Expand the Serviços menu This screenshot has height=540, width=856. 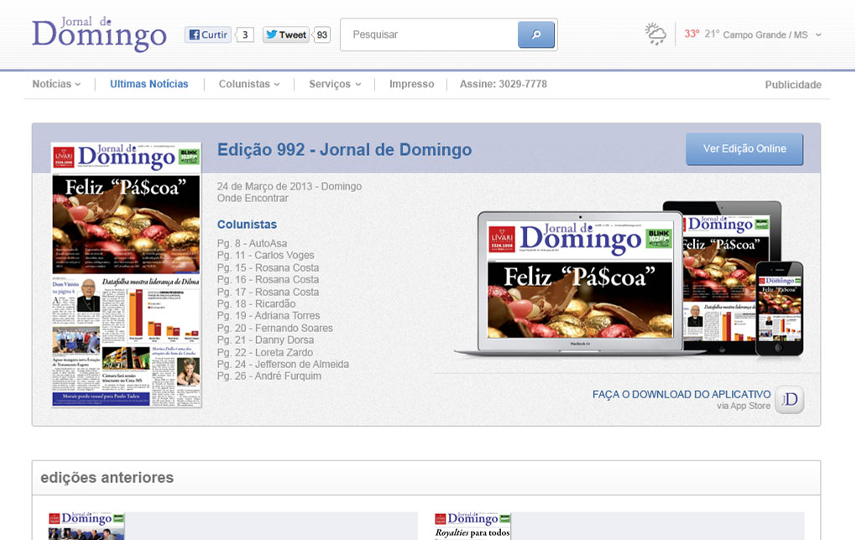pyautogui.click(x=335, y=84)
